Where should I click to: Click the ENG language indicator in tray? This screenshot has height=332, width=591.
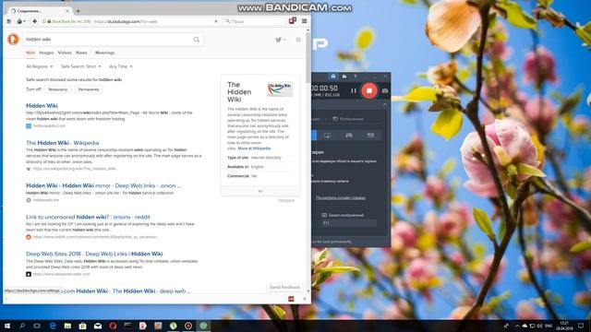click(549, 326)
